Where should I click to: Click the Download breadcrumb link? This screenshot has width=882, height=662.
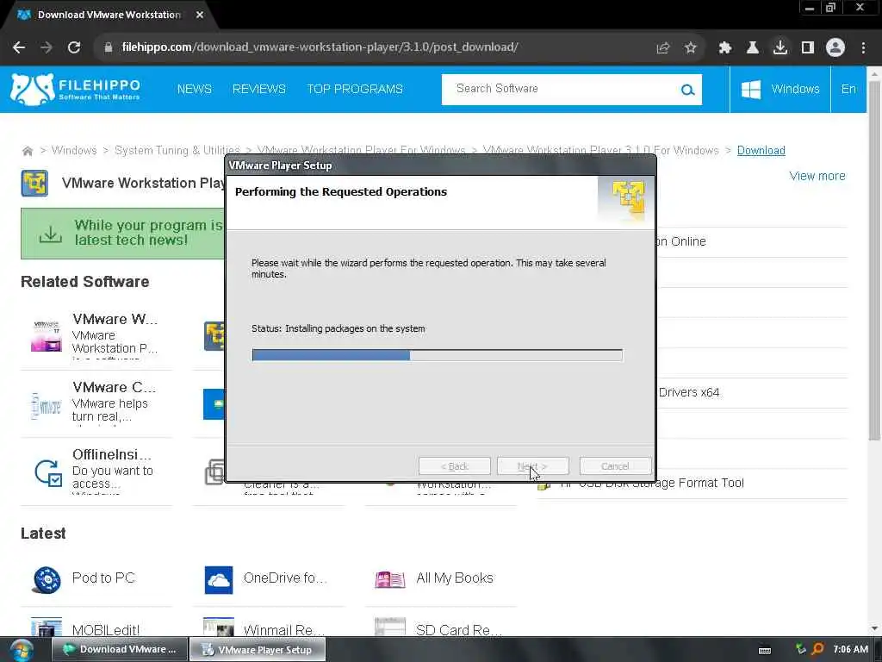[761, 150]
